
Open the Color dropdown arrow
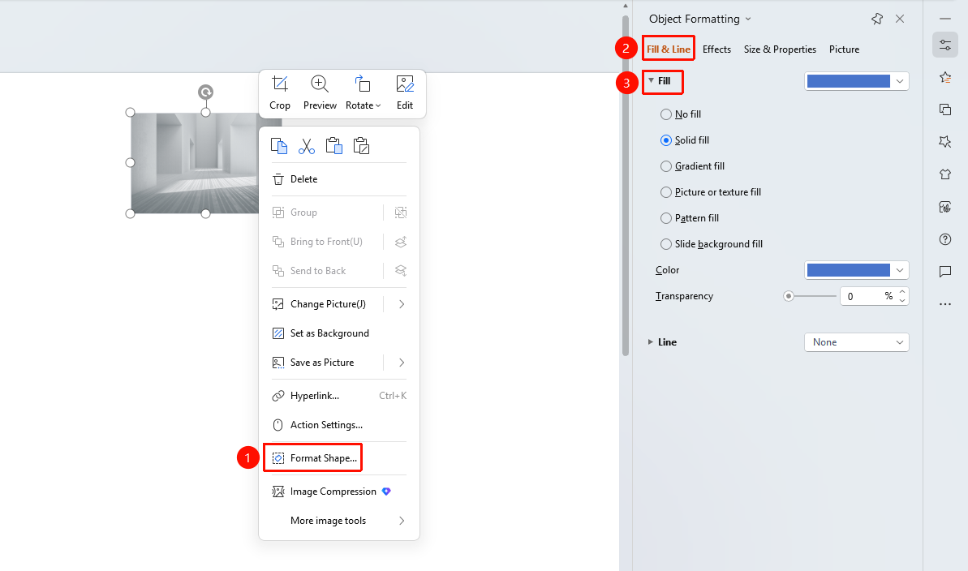point(900,270)
